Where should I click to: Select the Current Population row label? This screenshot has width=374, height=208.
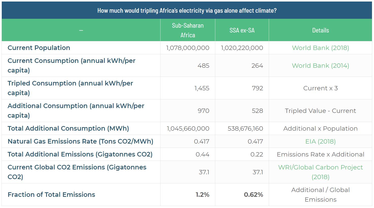tap(39, 48)
